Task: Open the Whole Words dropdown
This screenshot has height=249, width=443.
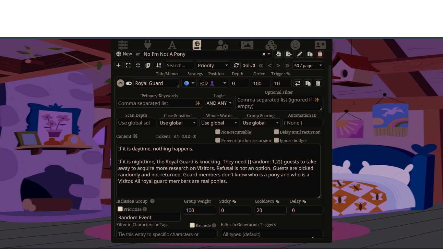Action: point(219,123)
